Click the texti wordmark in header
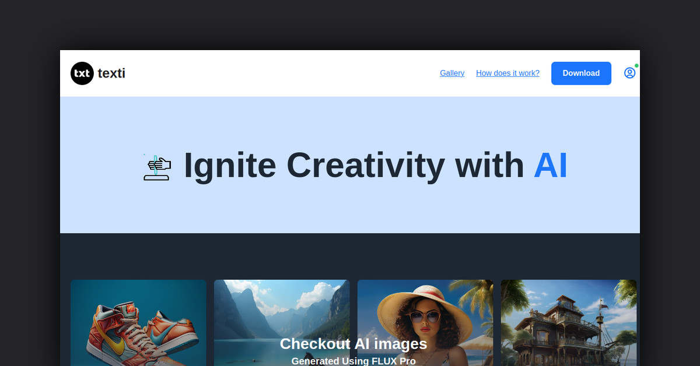Image resolution: width=700 pixels, height=366 pixels. coord(111,73)
